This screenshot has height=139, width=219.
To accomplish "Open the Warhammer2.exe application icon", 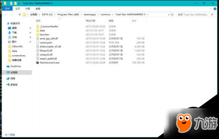I will click(x=37, y=63).
